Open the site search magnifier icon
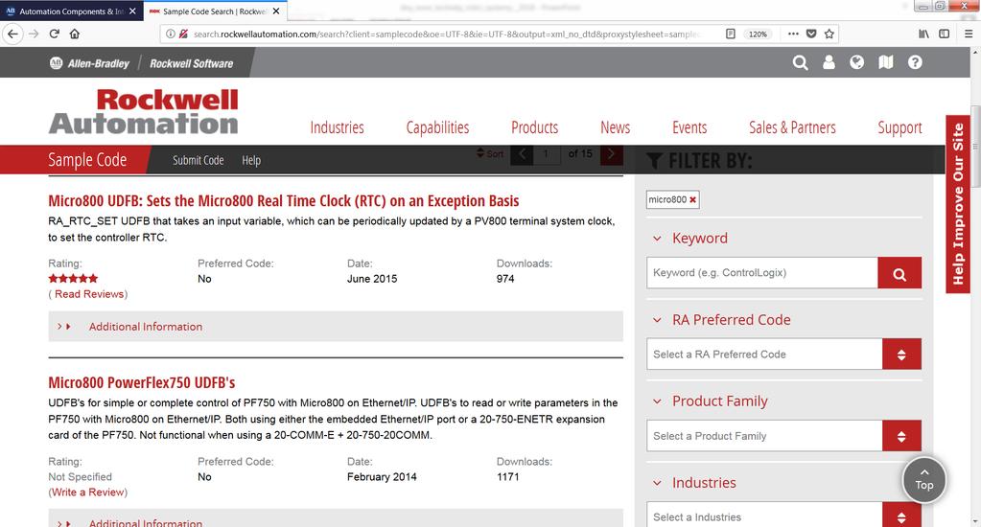 pos(800,62)
